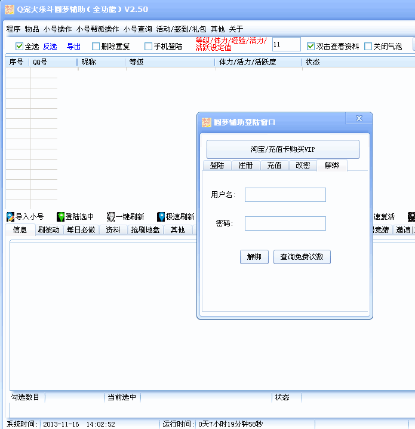The height and width of the screenshot is (429, 415).
Task: Toggle the 全选 checkbox
Action: pyautogui.click(x=19, y=46)
